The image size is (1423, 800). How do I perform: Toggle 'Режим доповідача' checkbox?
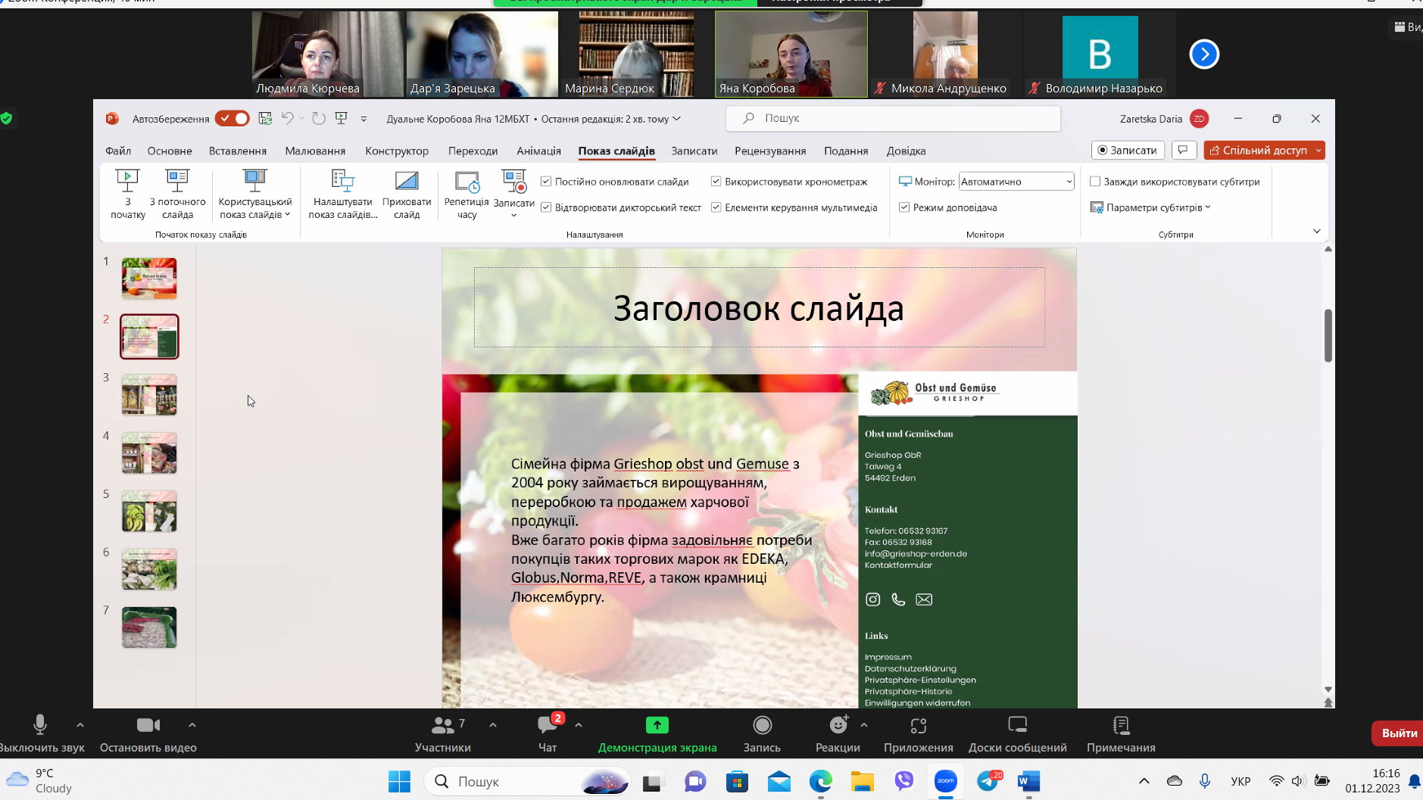(x=904, y=207)
